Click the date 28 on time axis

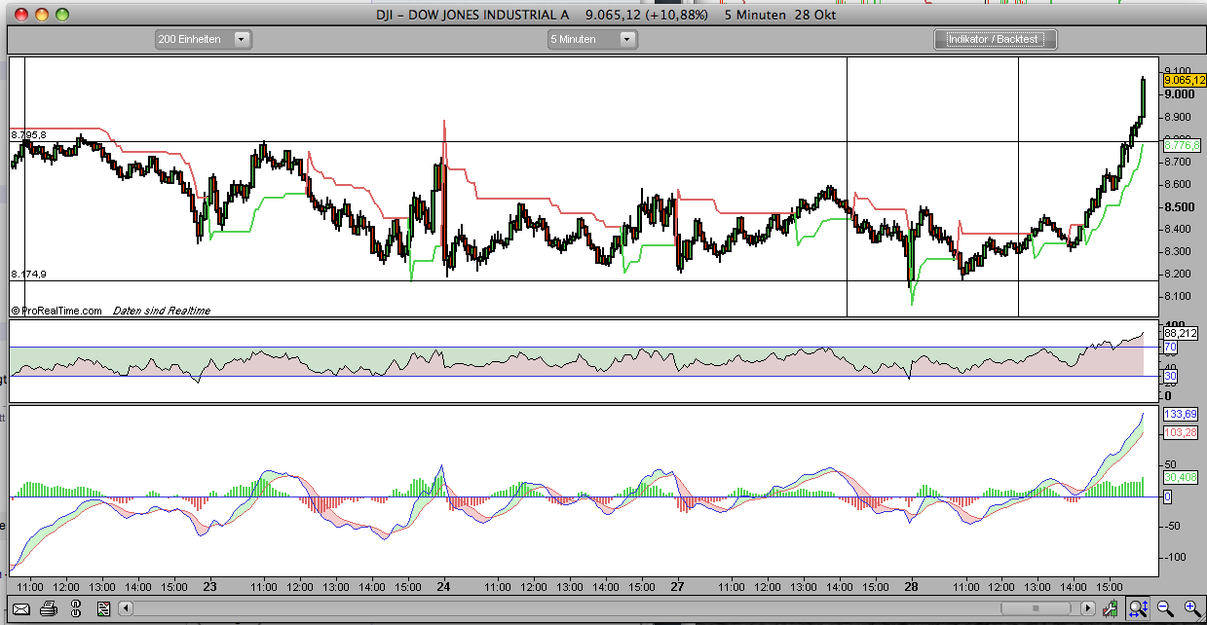(912, 587)
